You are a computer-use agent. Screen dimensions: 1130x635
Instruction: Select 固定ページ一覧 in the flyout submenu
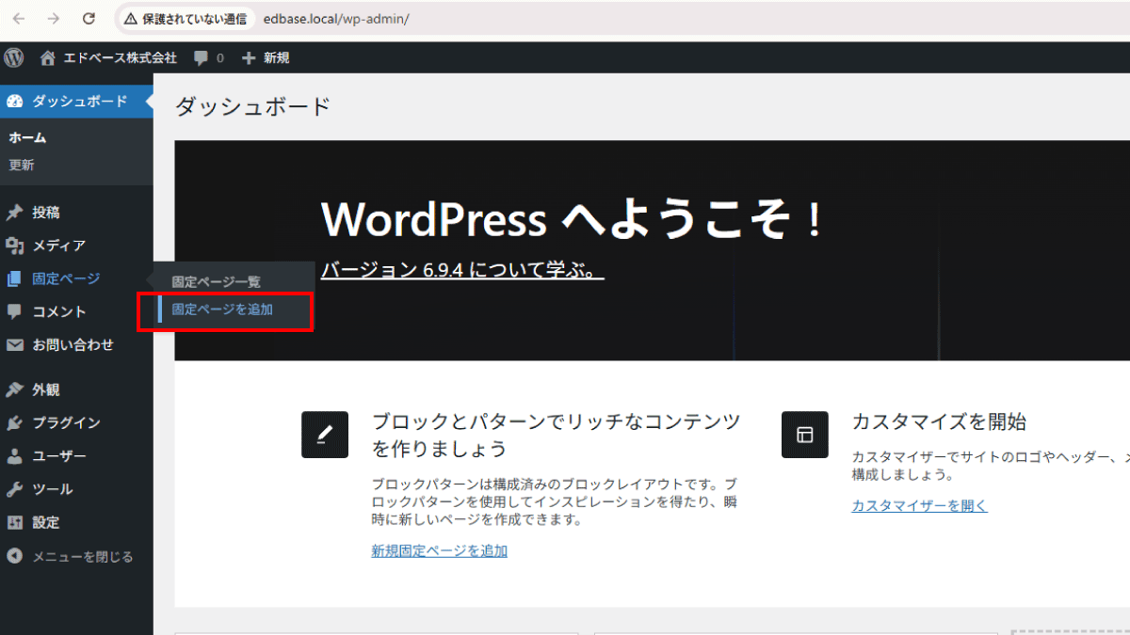coord(216,281)
